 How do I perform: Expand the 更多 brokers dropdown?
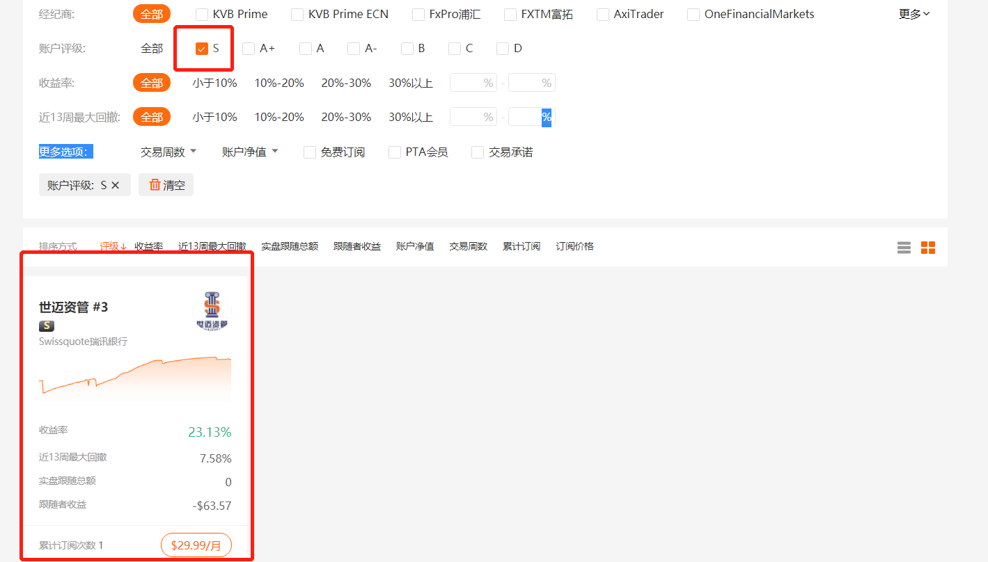(x=914, y=14)
